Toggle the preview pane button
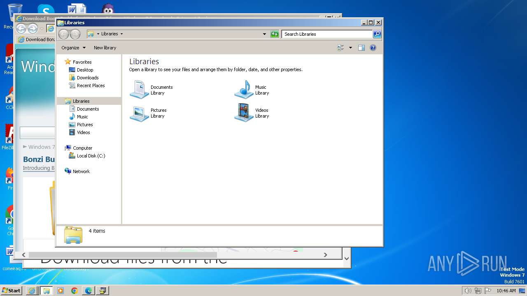This screenshot has height=296, width=527. coord(361,48)
